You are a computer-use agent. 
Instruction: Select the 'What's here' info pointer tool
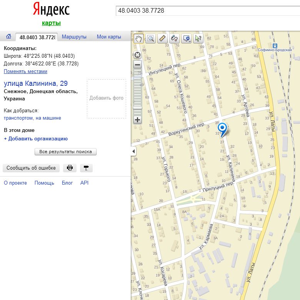coord(198,38)
